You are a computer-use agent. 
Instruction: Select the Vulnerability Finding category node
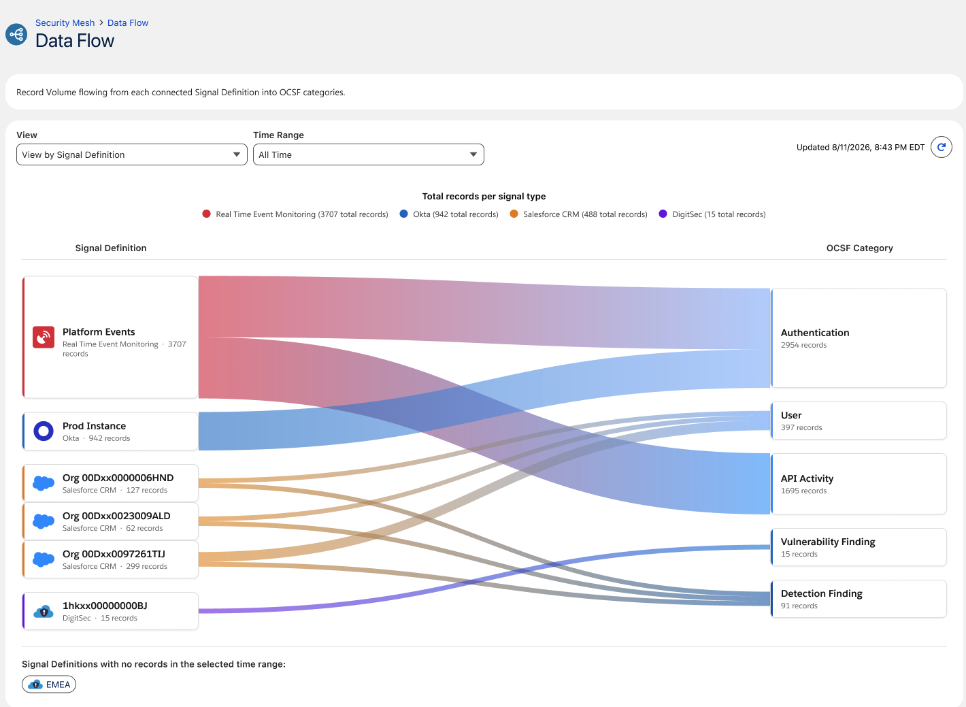859,547
